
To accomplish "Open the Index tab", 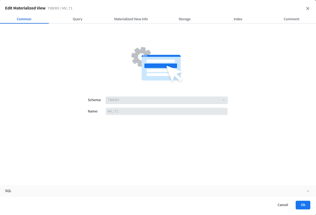I will tap(238, 19).
